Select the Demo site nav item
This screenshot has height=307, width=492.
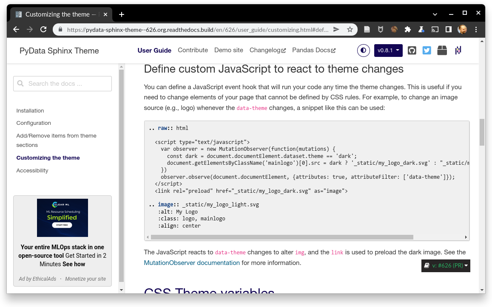tap(229, 50)
